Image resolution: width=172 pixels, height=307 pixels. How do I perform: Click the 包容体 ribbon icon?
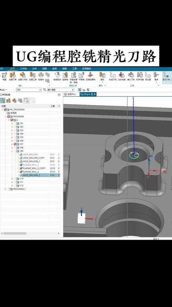41,75
